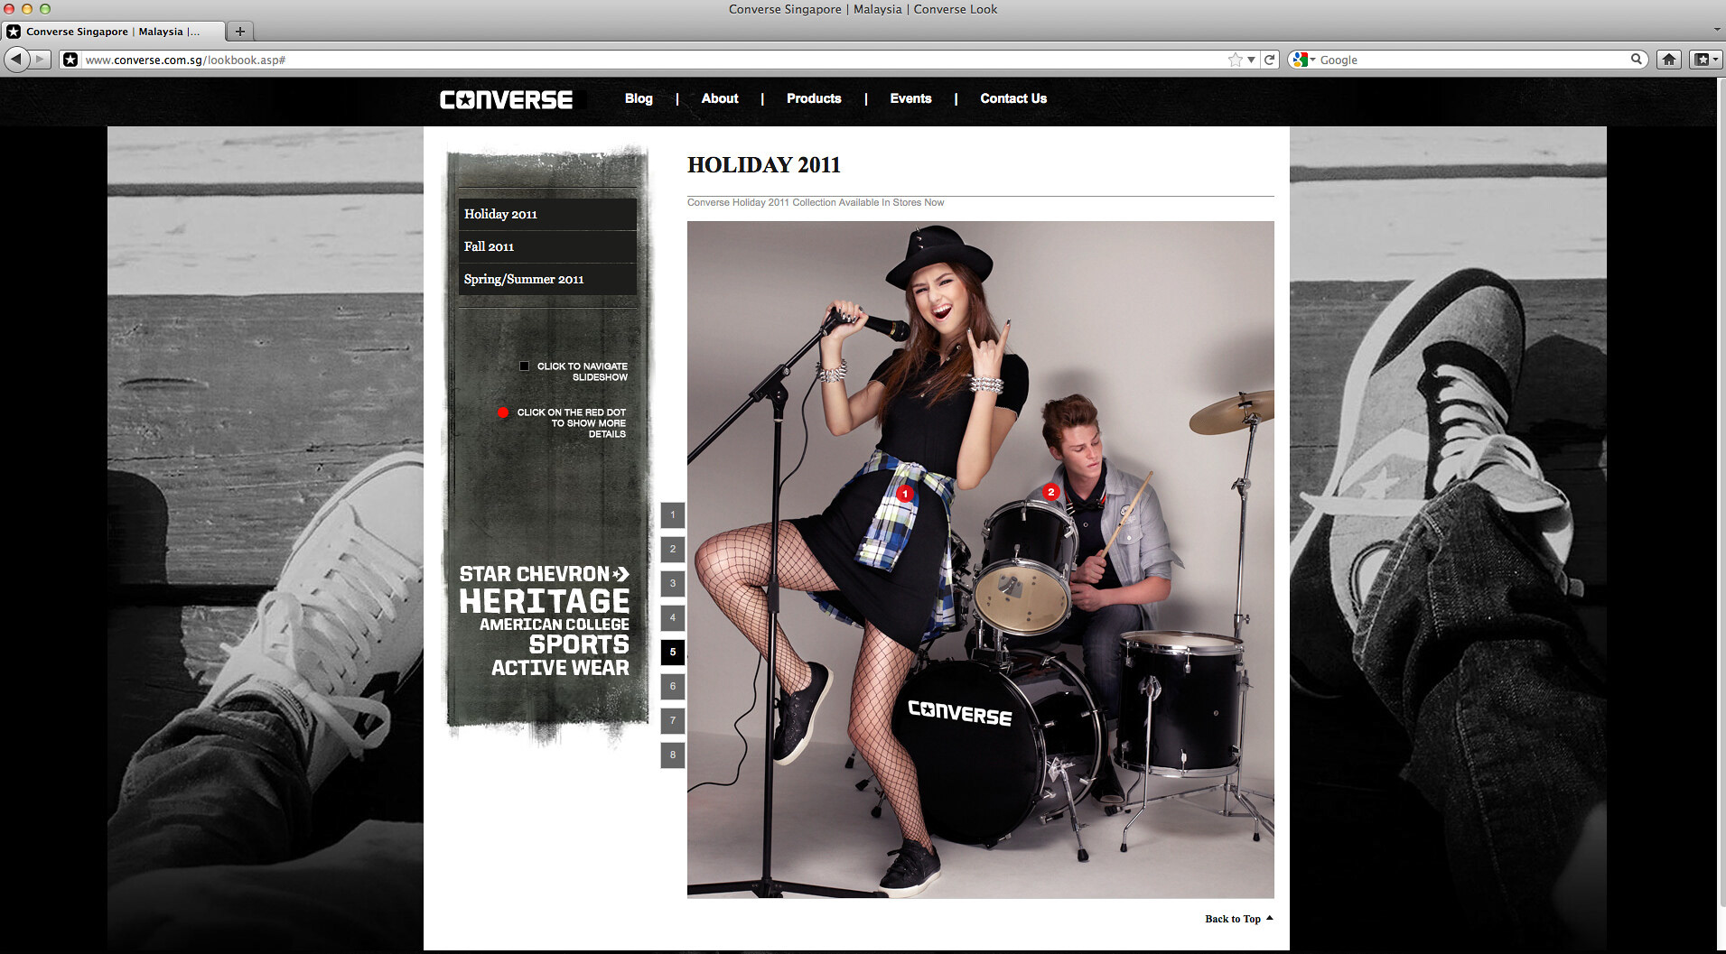
Task: Jump to slide 6 of slideshow
Action: coord(673,687)
